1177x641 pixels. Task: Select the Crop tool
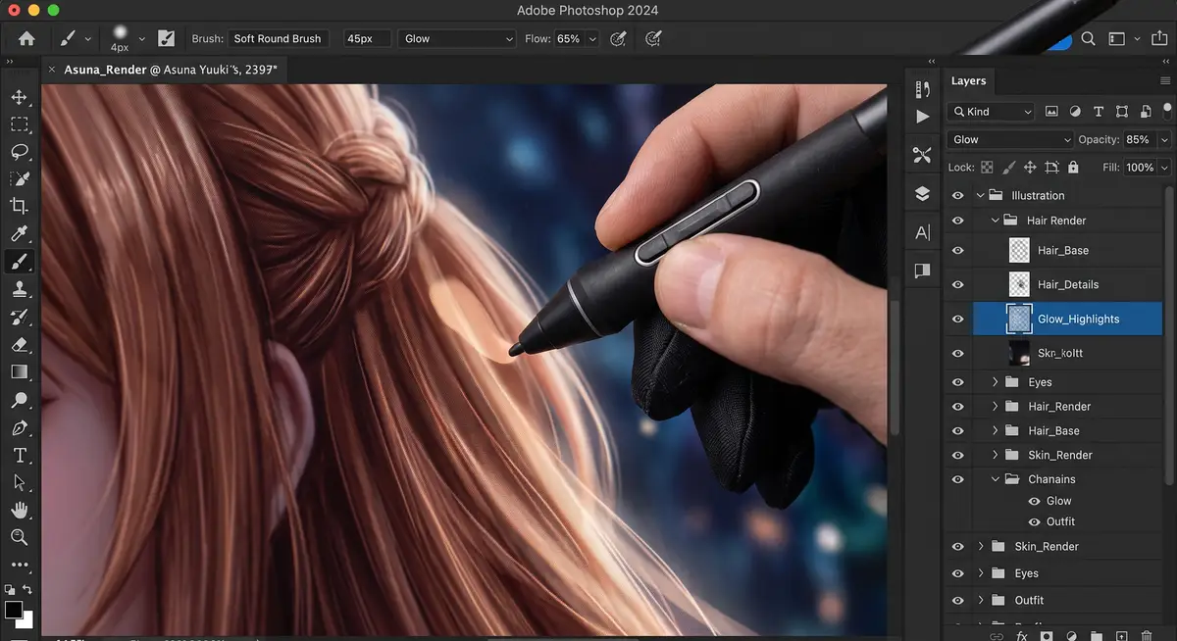coord(19,206)
